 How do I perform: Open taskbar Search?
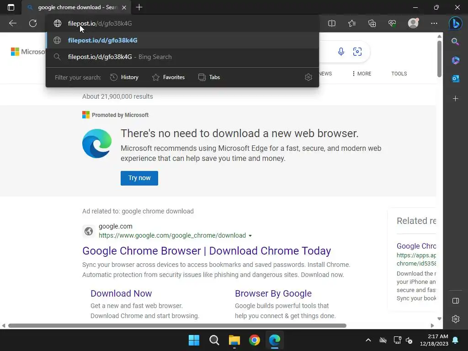pyautogui.click(x=214, y=340)
